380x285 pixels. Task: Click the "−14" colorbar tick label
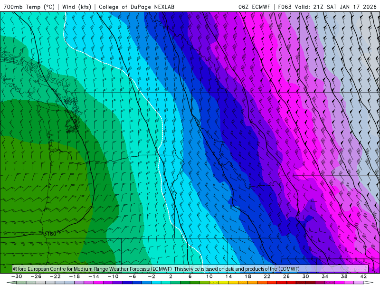(x=94, y=276)
